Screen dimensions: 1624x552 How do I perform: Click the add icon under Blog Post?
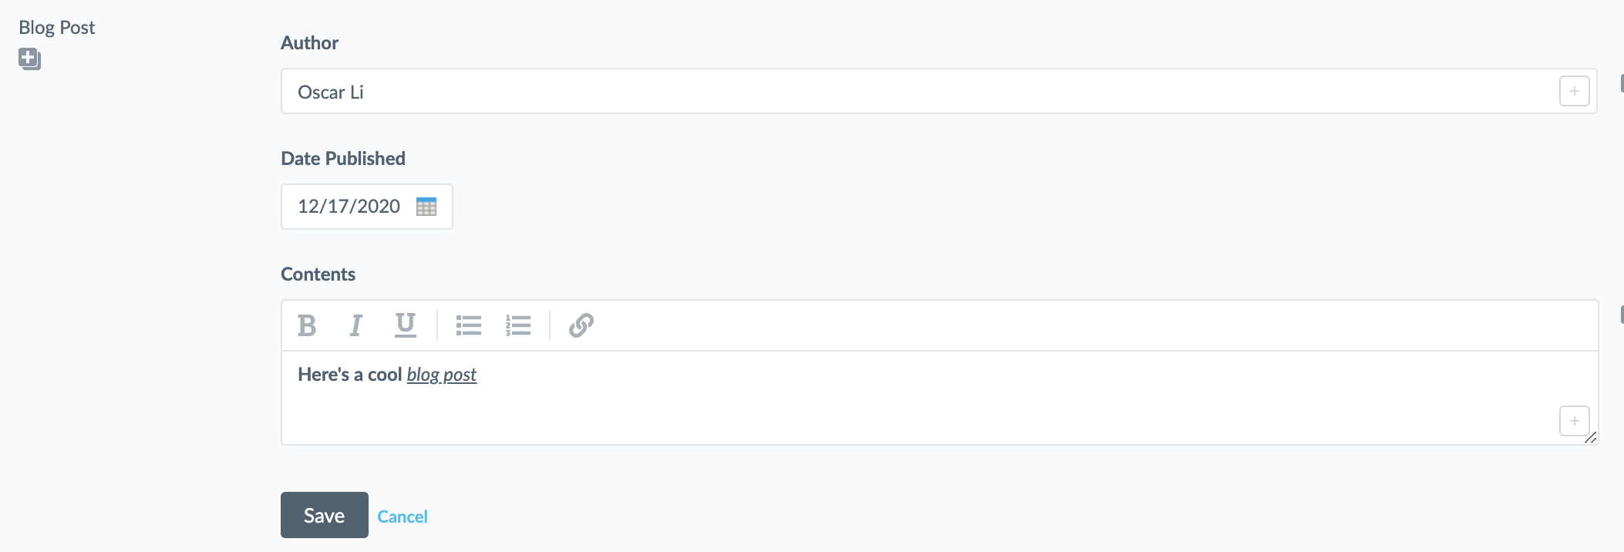pos(29,59)
